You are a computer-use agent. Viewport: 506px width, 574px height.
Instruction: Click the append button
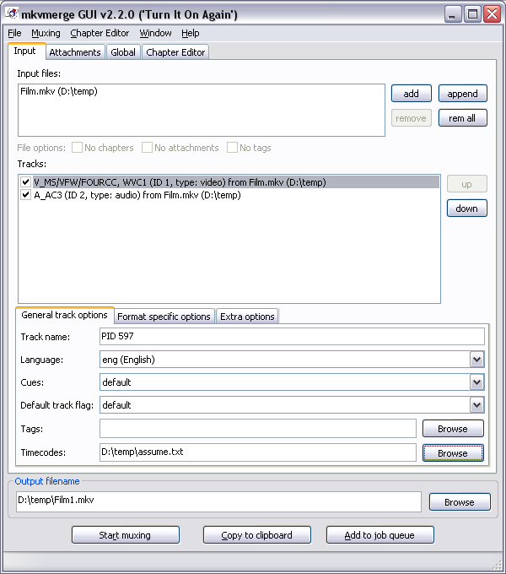click(x=462, y=94)
